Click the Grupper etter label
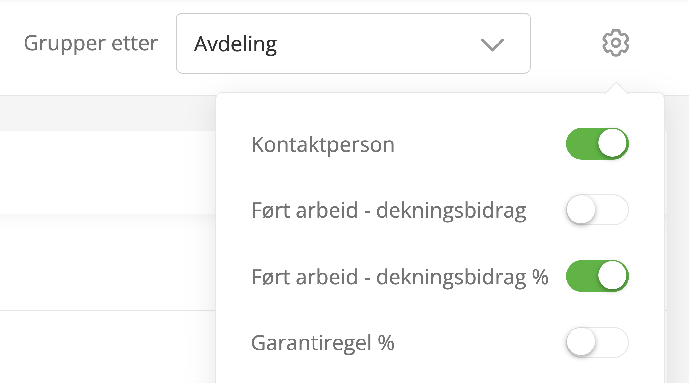Image resolution: width=689 pixels, height=383 pixels. point(91,43)
